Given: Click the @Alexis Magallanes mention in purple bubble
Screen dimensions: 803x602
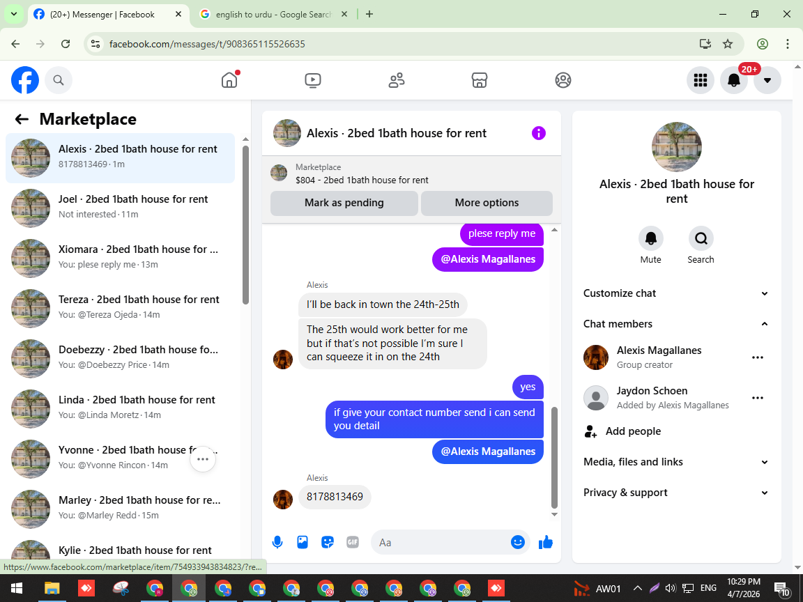Looking at the screenshot, I should coord(488,259).
